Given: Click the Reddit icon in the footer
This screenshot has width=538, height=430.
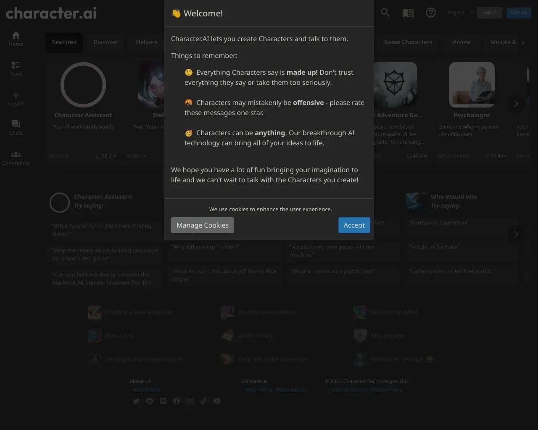Looking at the screenshot, I should pyautogui.click(x=149, y=401).
